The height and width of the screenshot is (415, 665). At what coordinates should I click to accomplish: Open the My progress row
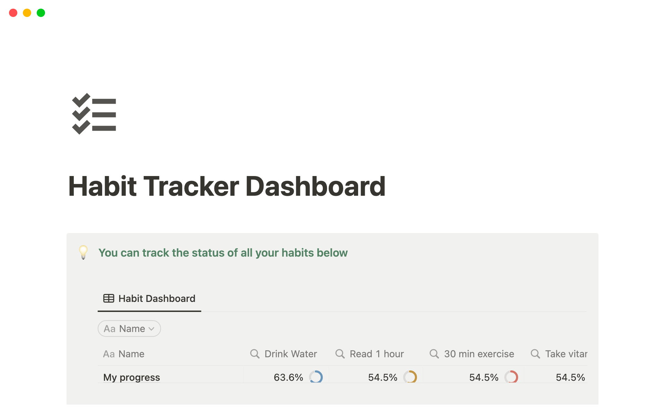132,377
